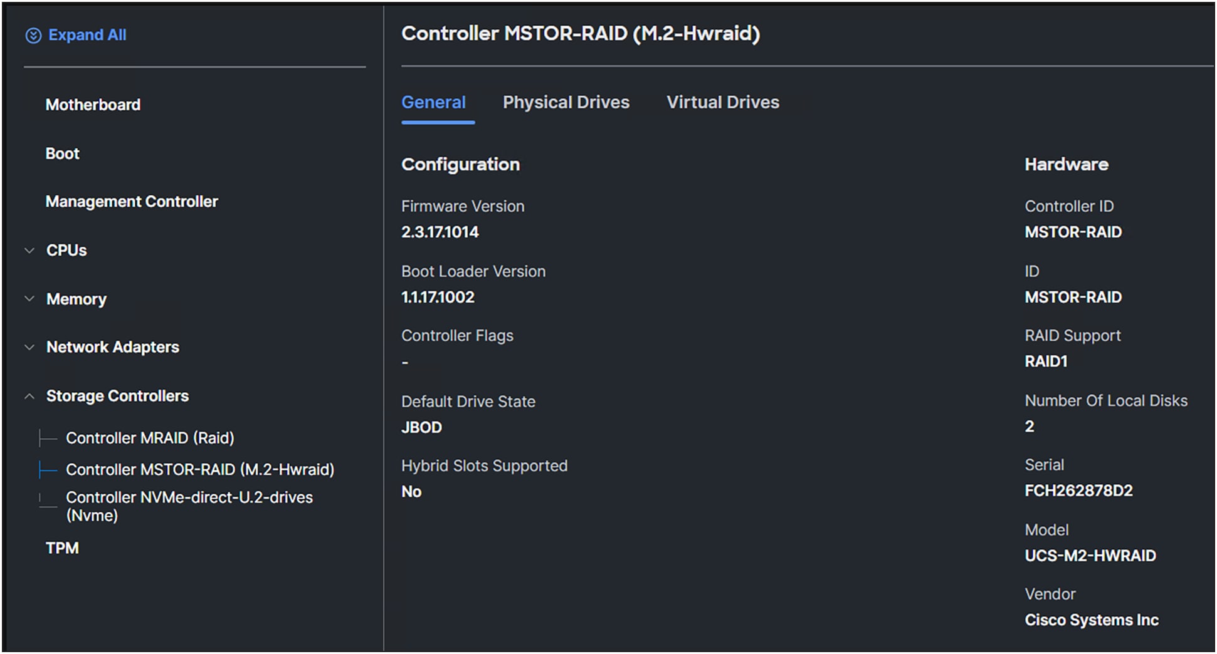Click the Expand All circle icon
This screenshot has width=1217, height=654.
click(33, 35)
